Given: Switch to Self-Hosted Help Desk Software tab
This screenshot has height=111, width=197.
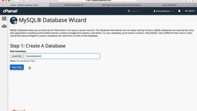Looking at the screenshot, I should pyautogui.click(x=122, y=5).
